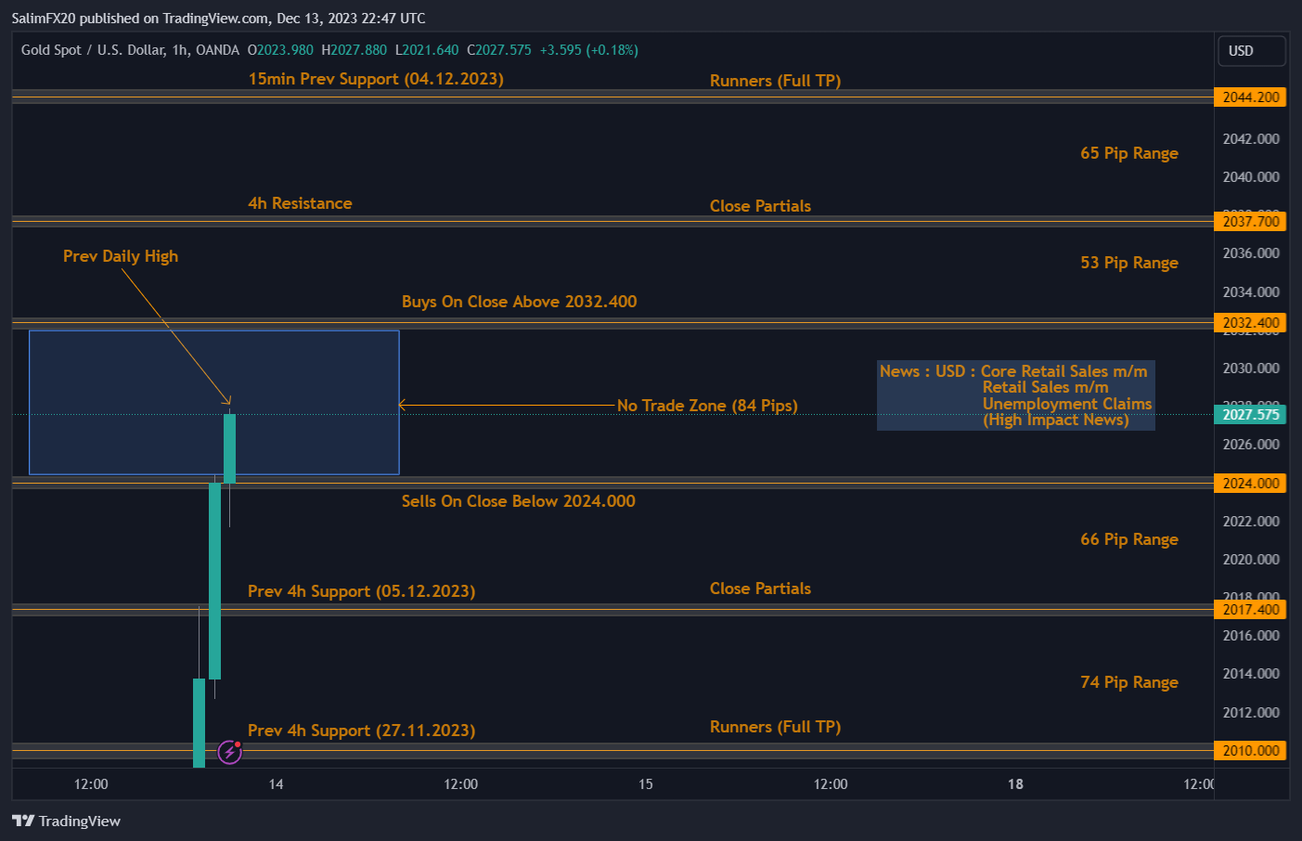Select the 2010.000 price label

click(x=1250, y=750)
